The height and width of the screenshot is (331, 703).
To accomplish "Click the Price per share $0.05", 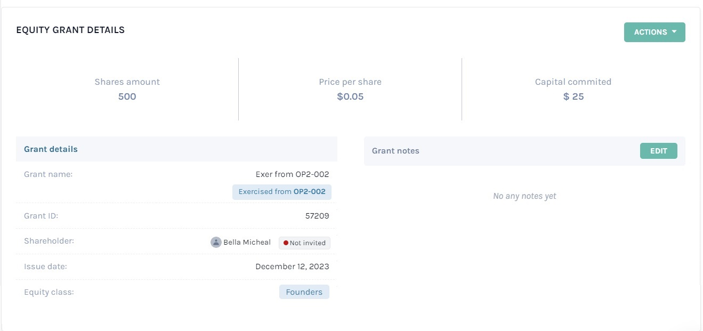I will [x=350, y=96].
